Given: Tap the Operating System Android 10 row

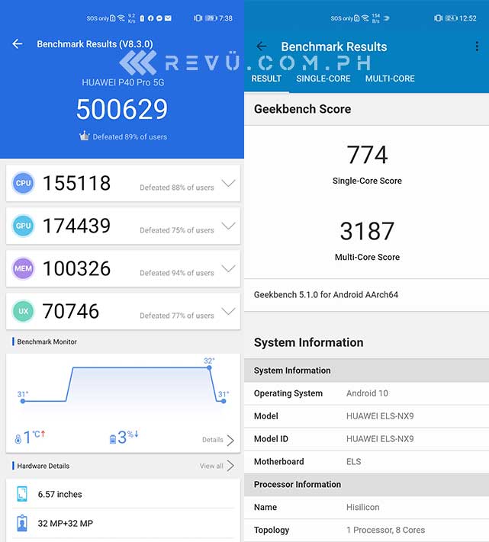Looking at the screenshot, I should 367,393.
